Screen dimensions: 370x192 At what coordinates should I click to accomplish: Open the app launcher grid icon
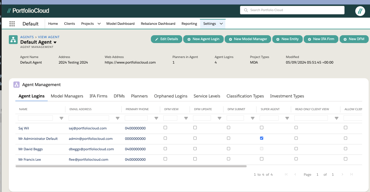[x=12, y=24]
